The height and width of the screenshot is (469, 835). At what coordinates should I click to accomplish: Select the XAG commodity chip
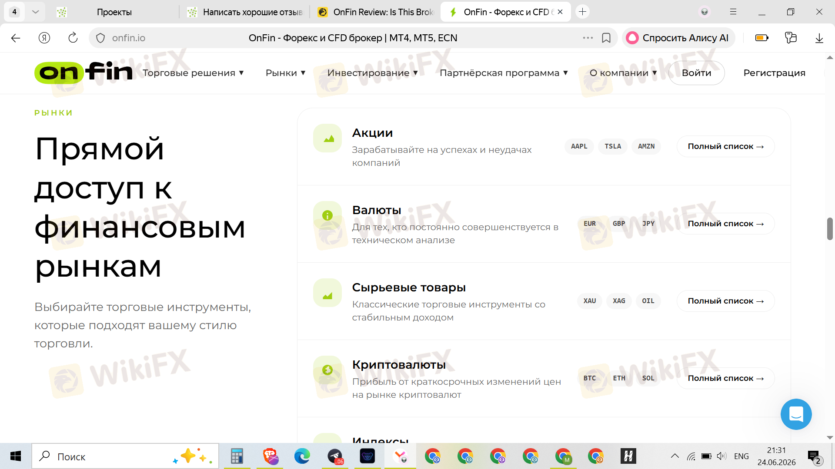pyautogui.click(x=619, y=301)
